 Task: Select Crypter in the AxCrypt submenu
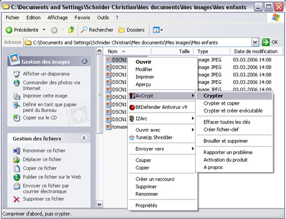click(234, 96)
